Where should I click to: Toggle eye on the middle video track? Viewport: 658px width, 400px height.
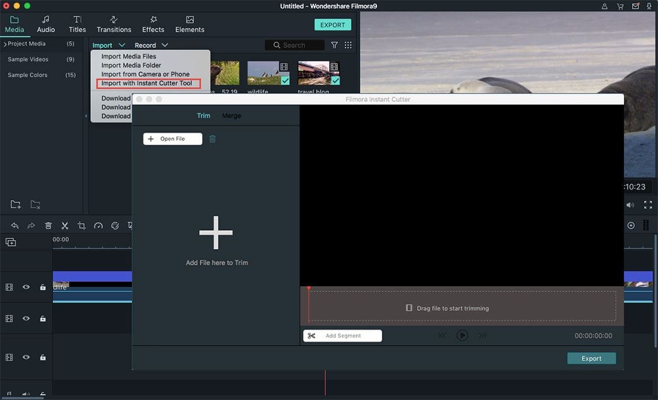pyautogui.click(x=26, y=318)
